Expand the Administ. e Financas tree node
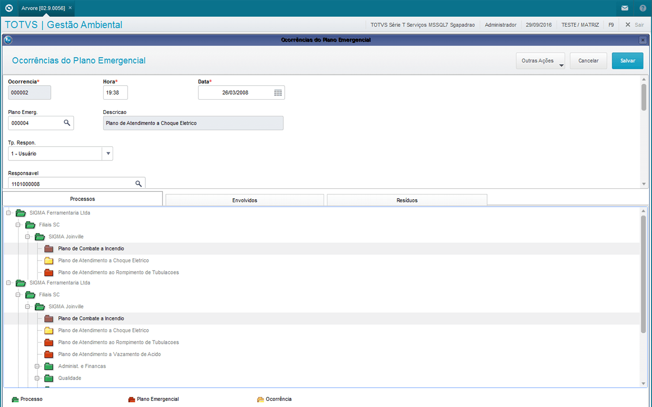The width and height of the screenshot is (652, 407). [37, 366]
